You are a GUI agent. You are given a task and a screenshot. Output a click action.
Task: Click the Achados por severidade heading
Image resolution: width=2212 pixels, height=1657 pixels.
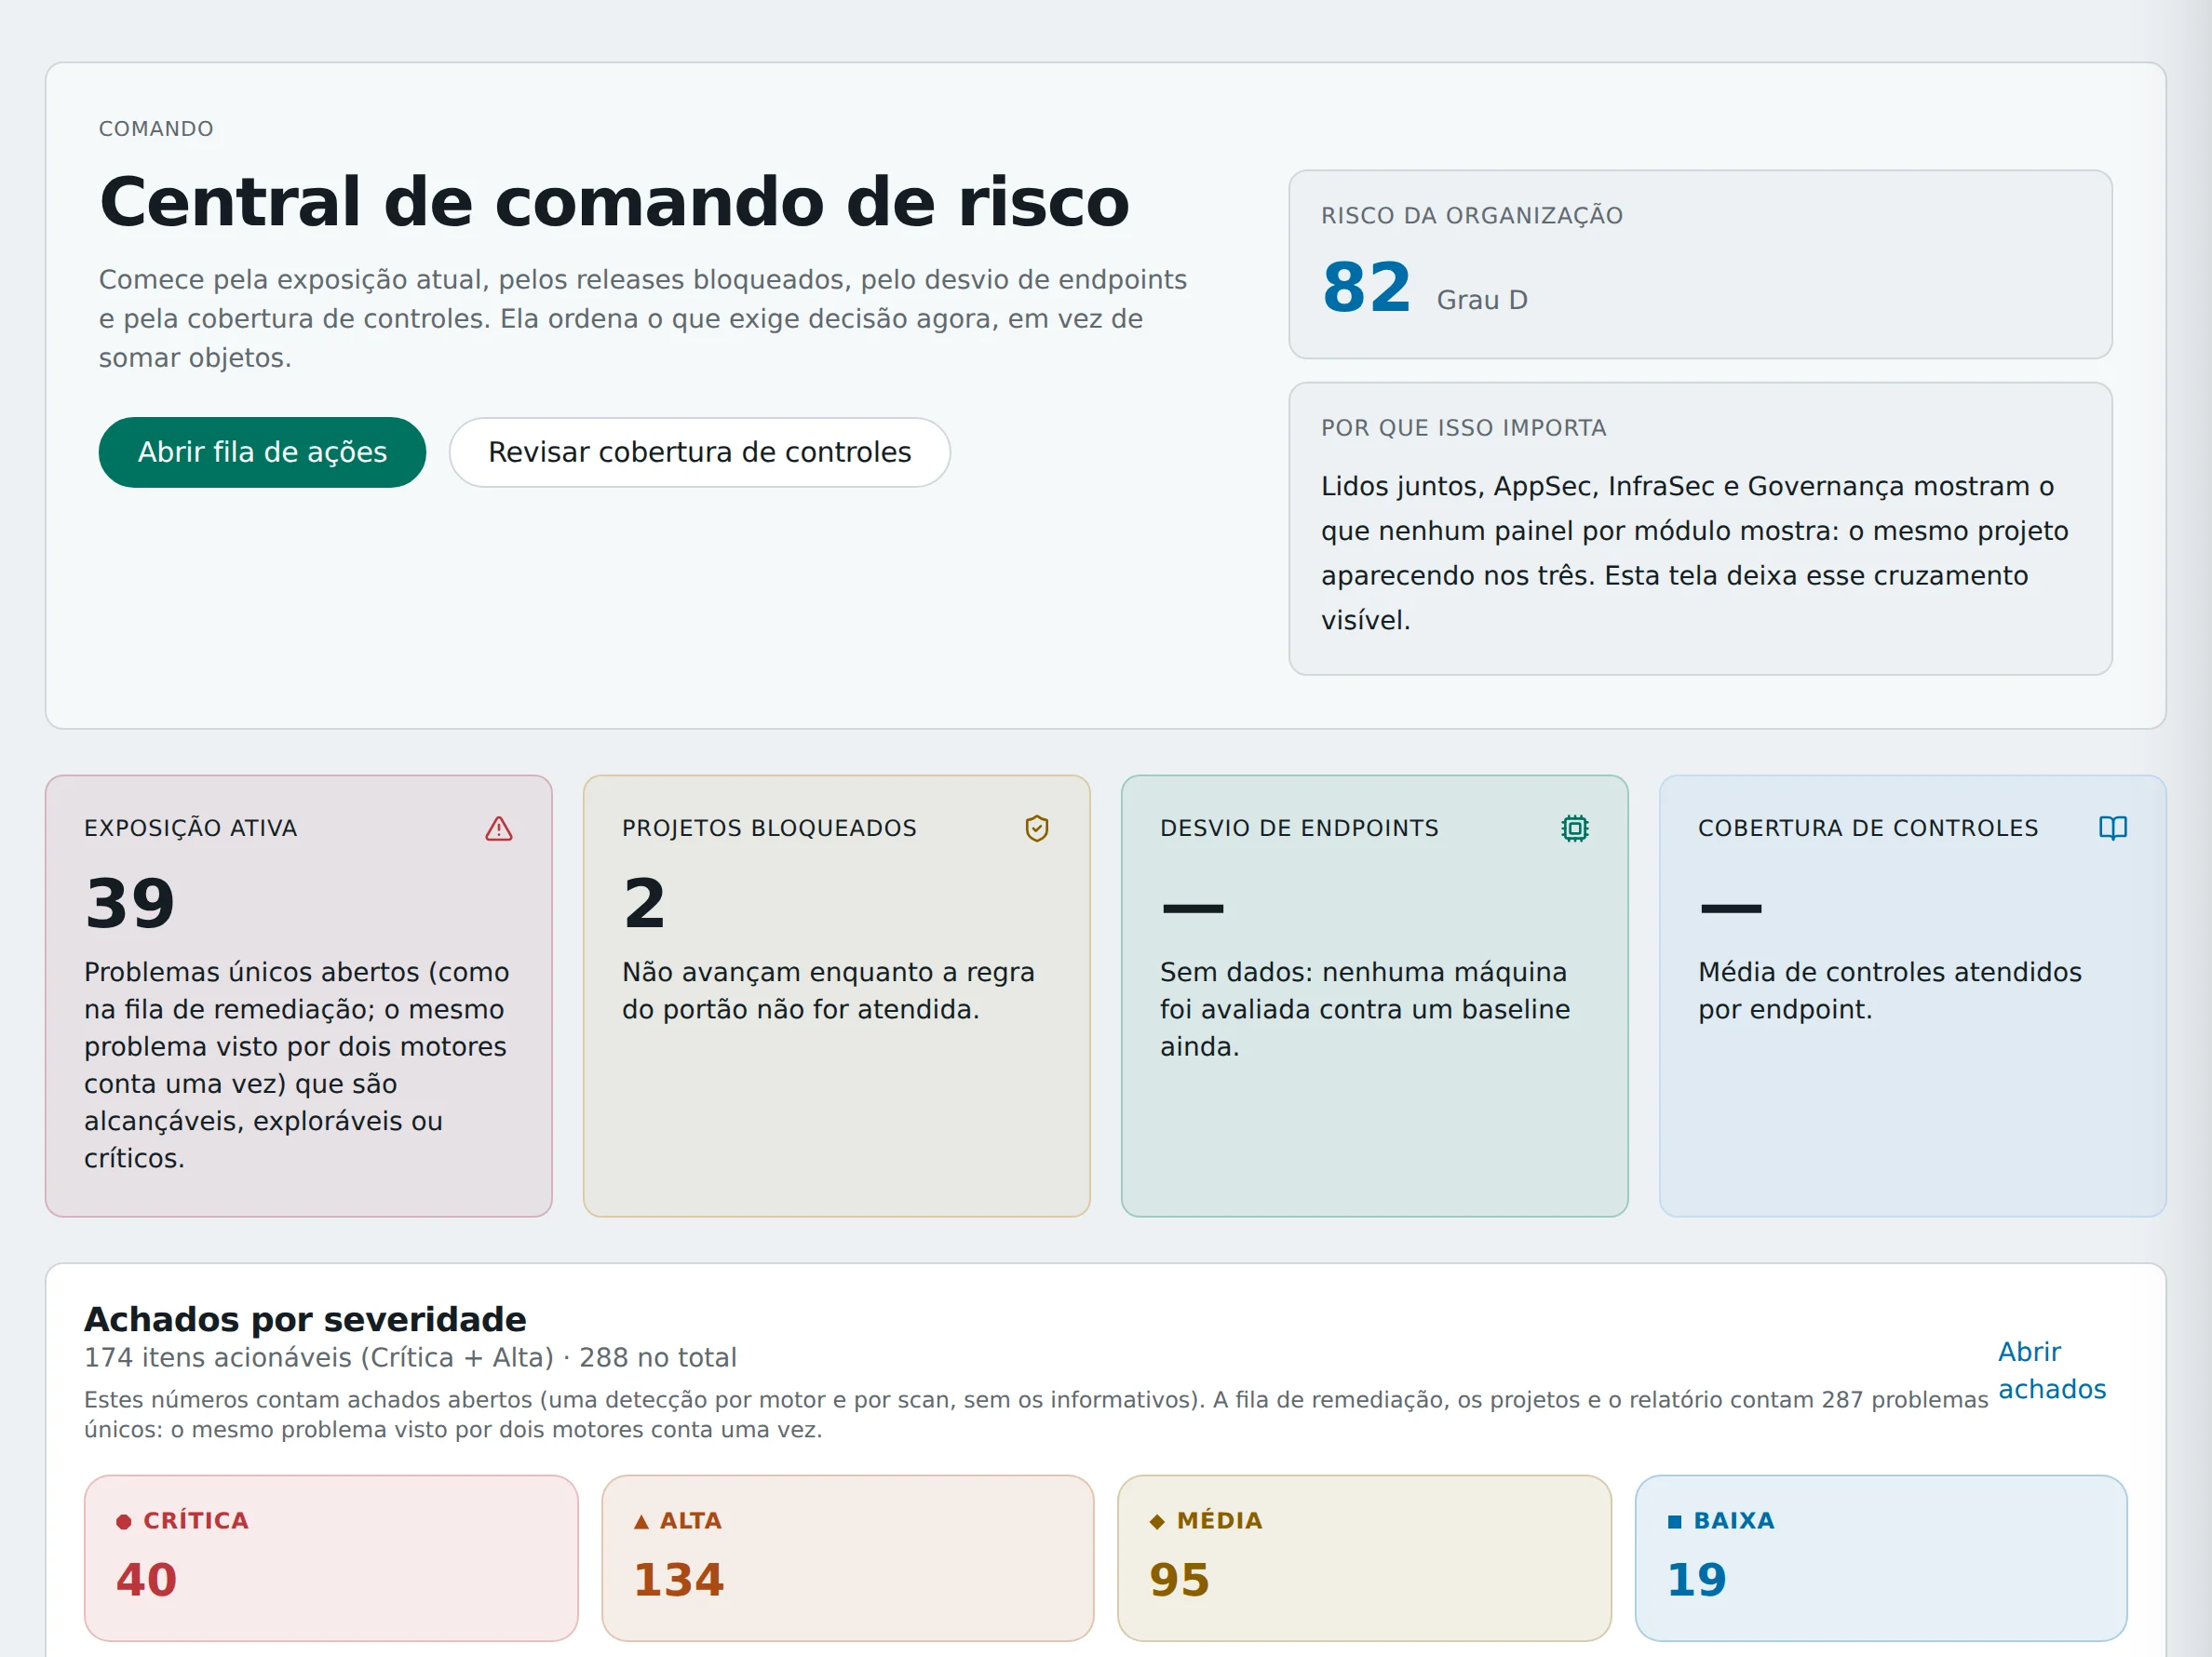point(305,1319)
